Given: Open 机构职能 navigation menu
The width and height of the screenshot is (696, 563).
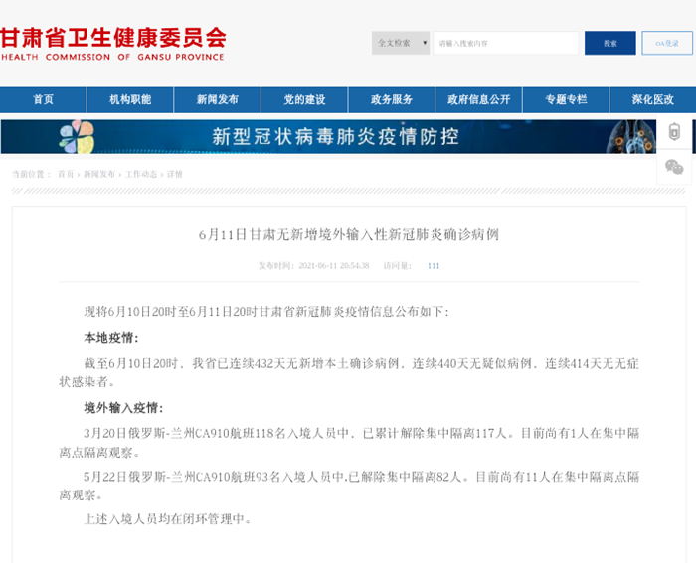Looking at the screenshot, I should click(130, 99).
